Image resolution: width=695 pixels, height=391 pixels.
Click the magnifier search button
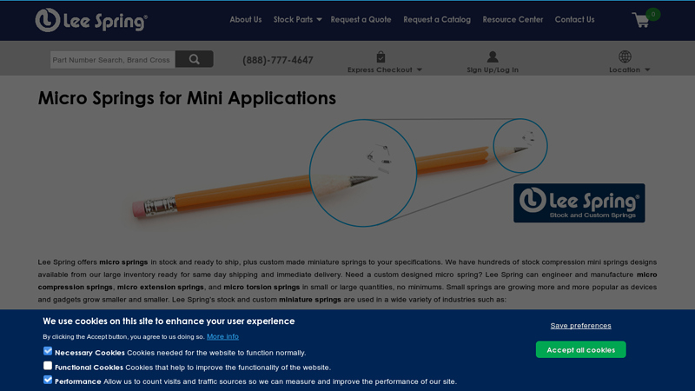(194, 59)
